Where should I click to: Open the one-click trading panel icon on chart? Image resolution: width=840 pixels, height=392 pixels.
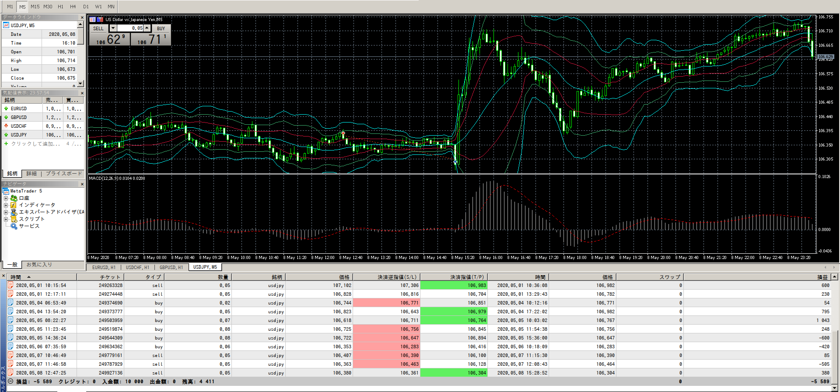coord(92,19)
